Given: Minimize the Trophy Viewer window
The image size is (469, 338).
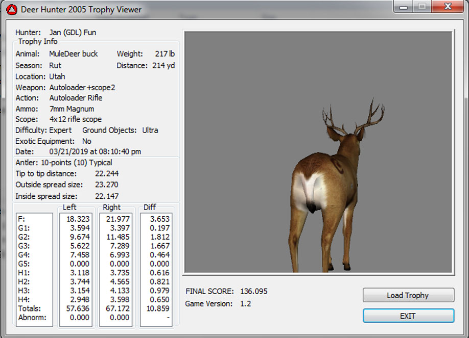Looking at the screenshot, I should [404, 7].
